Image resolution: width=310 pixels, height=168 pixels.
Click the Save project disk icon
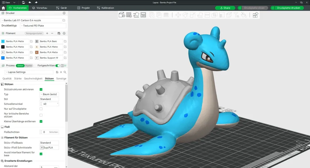click(x=23, y=2)
